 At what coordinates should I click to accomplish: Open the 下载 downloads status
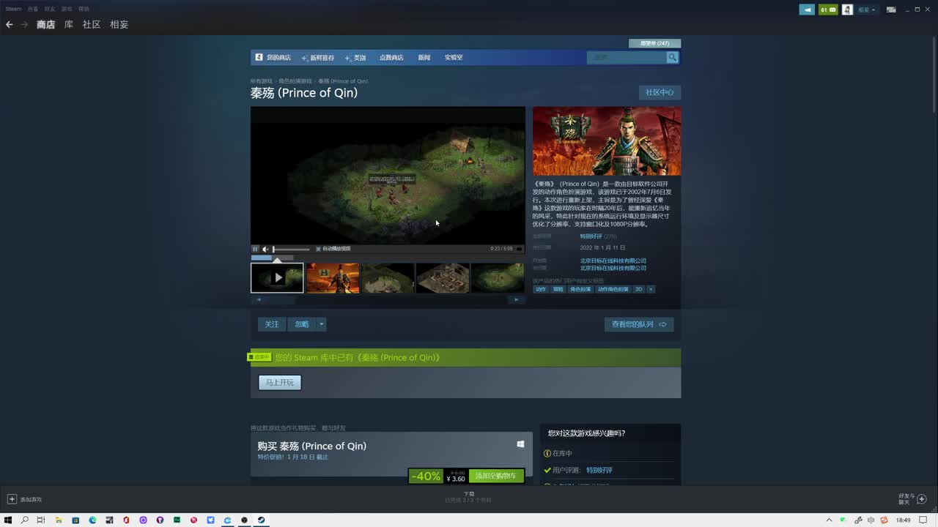click(x=468, y=497)
